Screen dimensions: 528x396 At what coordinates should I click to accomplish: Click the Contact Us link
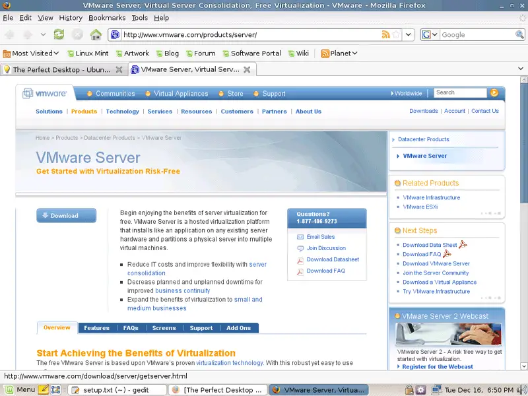[485, 111]
